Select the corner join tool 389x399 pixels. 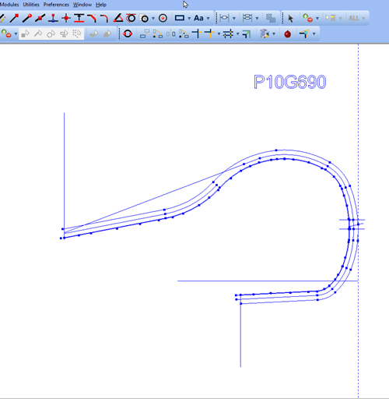click(x=247, y=34)
